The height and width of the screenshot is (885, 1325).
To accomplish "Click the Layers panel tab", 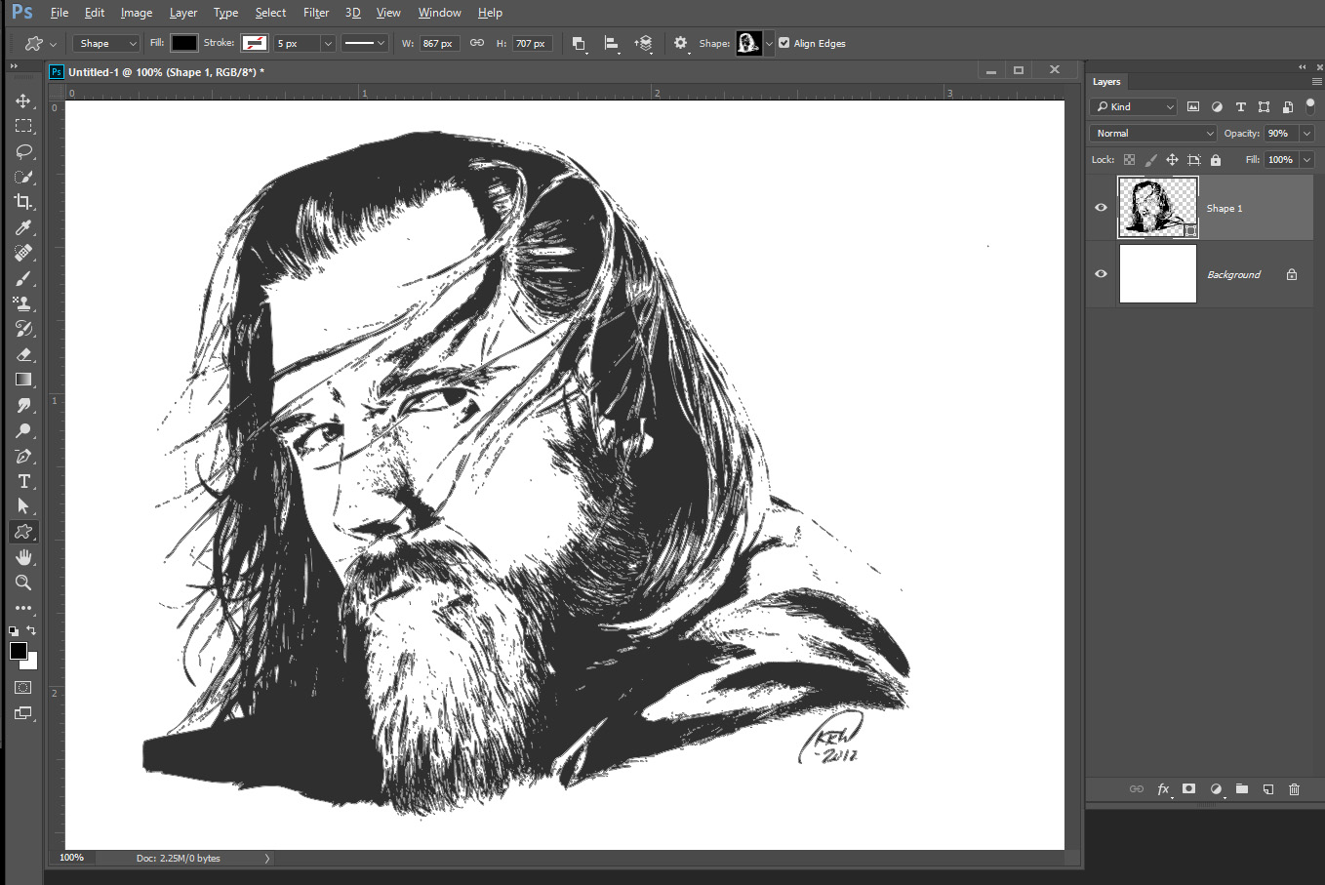I will pyautogui.click(x=1106, y=82).
